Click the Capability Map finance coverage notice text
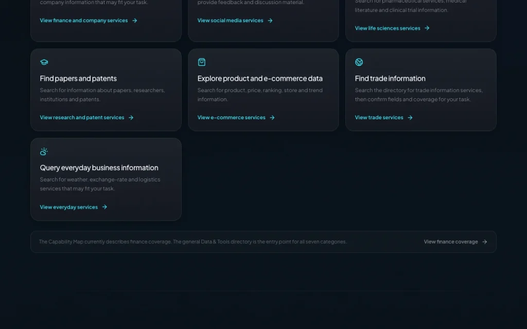527x329 pixels. click(193, 242)
